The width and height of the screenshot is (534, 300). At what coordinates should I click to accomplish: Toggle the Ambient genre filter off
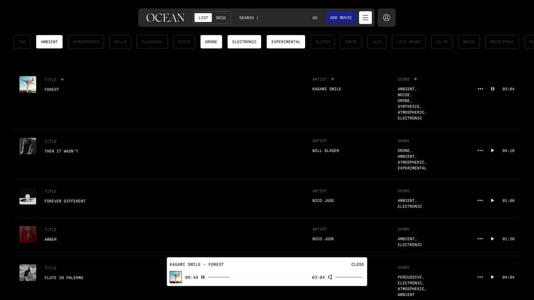tap(49, 42)
